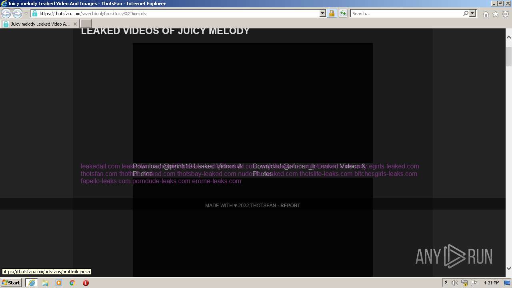The width and height of the screenshot is (512, 288).
Task: Click 'MADE WITH ♥ 2022 THOTSFAN' footer text
Action: tap(240, 206)
